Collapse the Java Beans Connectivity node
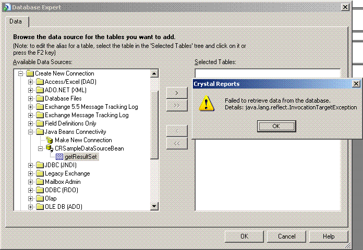 tap(30, 132)
